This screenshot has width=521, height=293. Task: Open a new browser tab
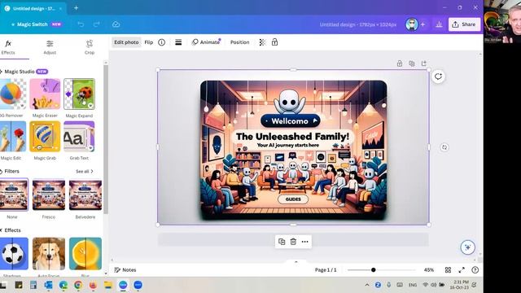(x=76, y=7)
